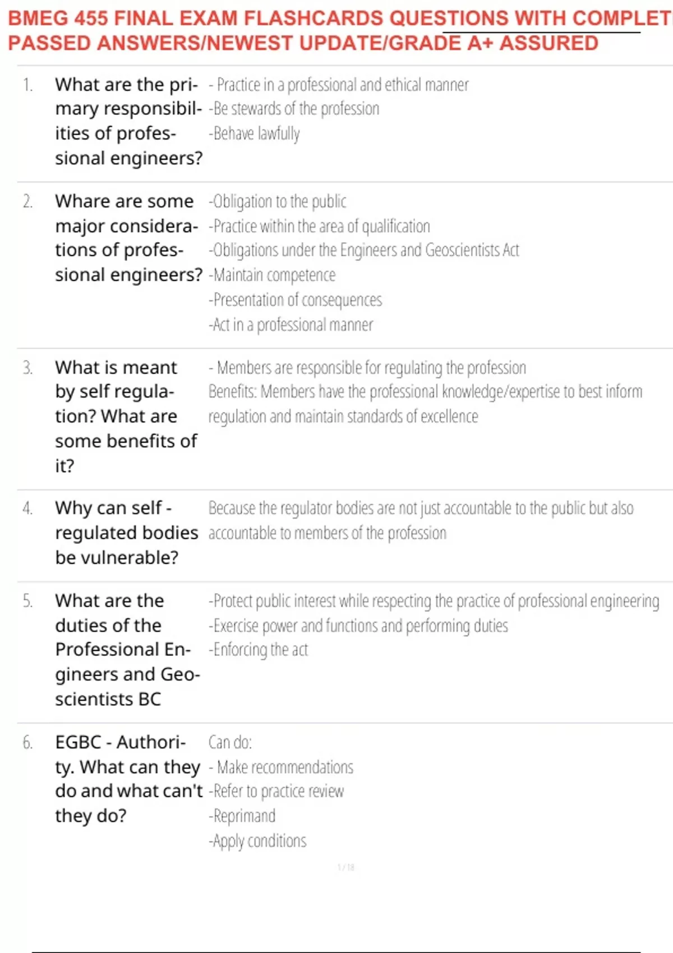Viewport: 673px width, 953px height.
Task: Click 'Exercise power and functions' answer line
Action: [358, 626]
